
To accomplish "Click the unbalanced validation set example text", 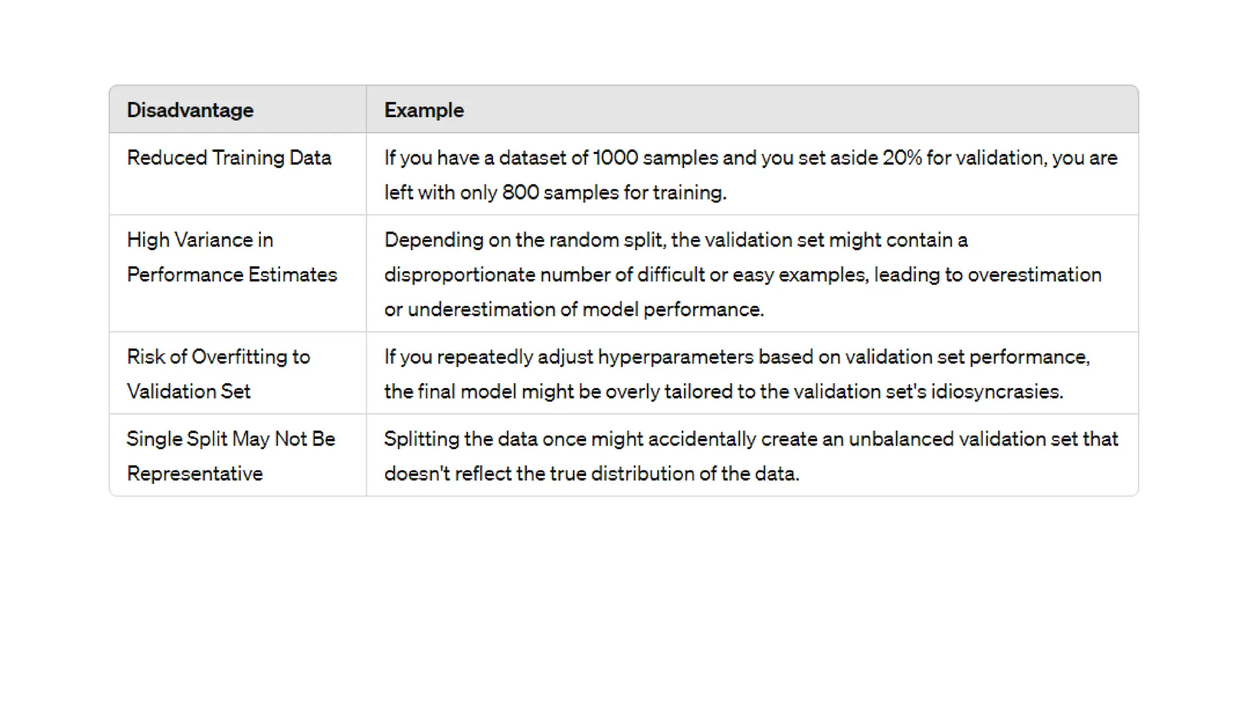I will click(x=751, y=439).
